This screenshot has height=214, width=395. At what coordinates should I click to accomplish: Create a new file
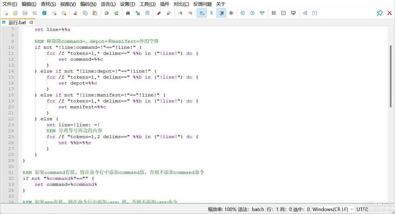click(5, 13)
